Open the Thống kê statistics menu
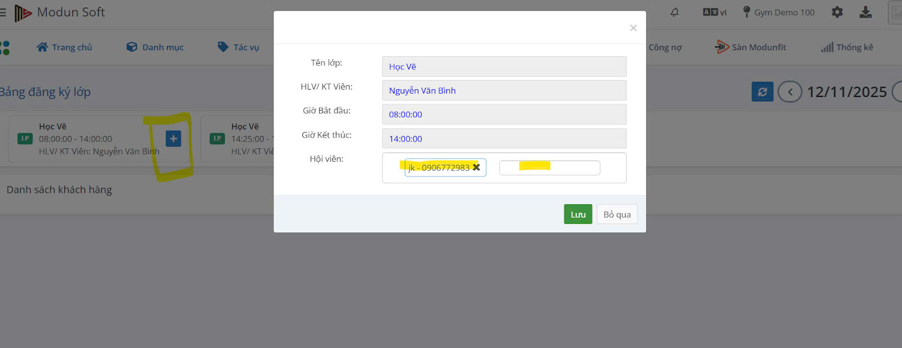902x348 pixels. pos(847,47)
